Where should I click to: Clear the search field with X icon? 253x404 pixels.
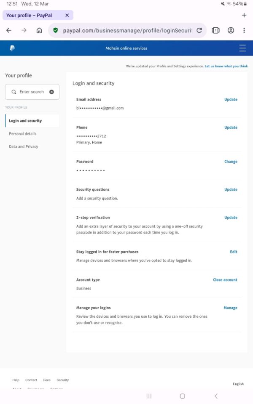click(x=51, y=92)
